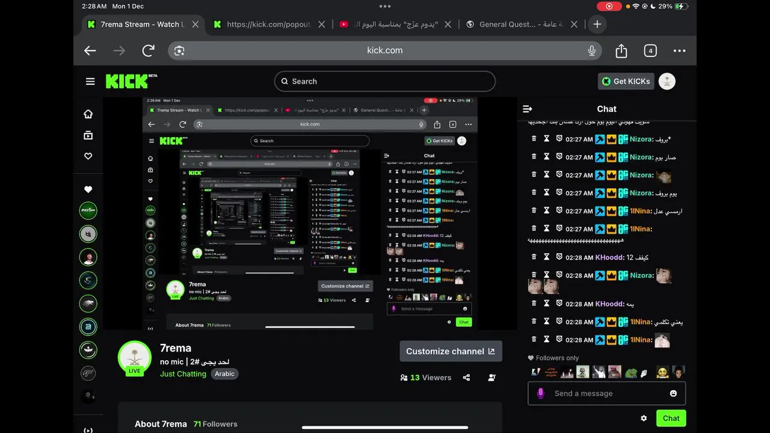Click username 1lNina on 'ارمسي عدل' message
The width and height of the screenshot is (770, 433).
point(641,210)
